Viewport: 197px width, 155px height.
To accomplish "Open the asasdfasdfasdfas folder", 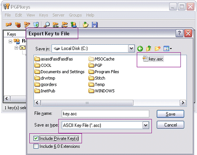I will coord(54,59).
